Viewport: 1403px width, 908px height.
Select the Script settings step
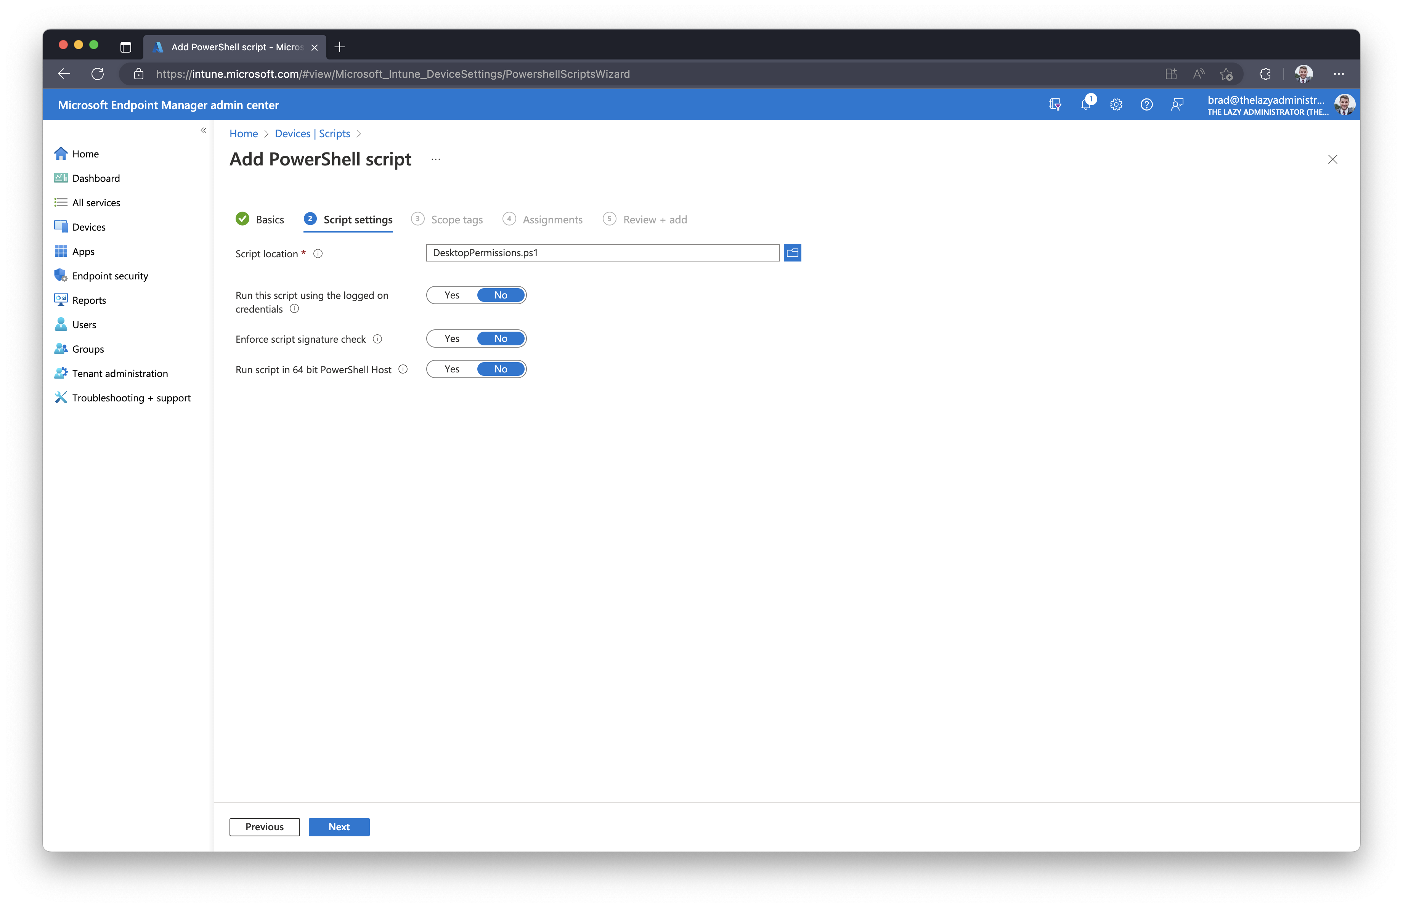pos(348,219)
